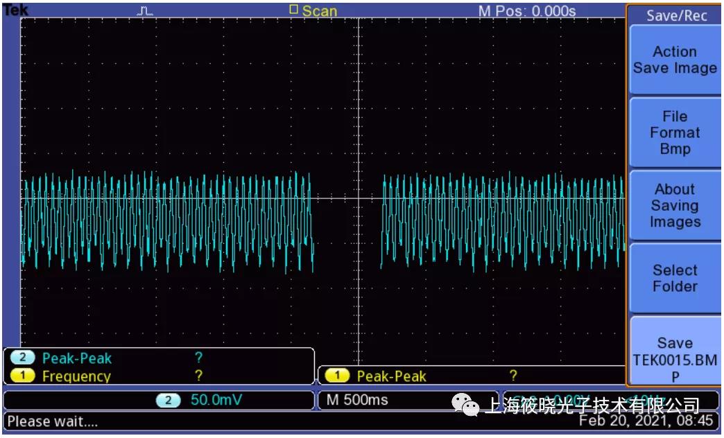Click the Scan status indicator
Screen dimensions: 724x438
coord(313,10)
